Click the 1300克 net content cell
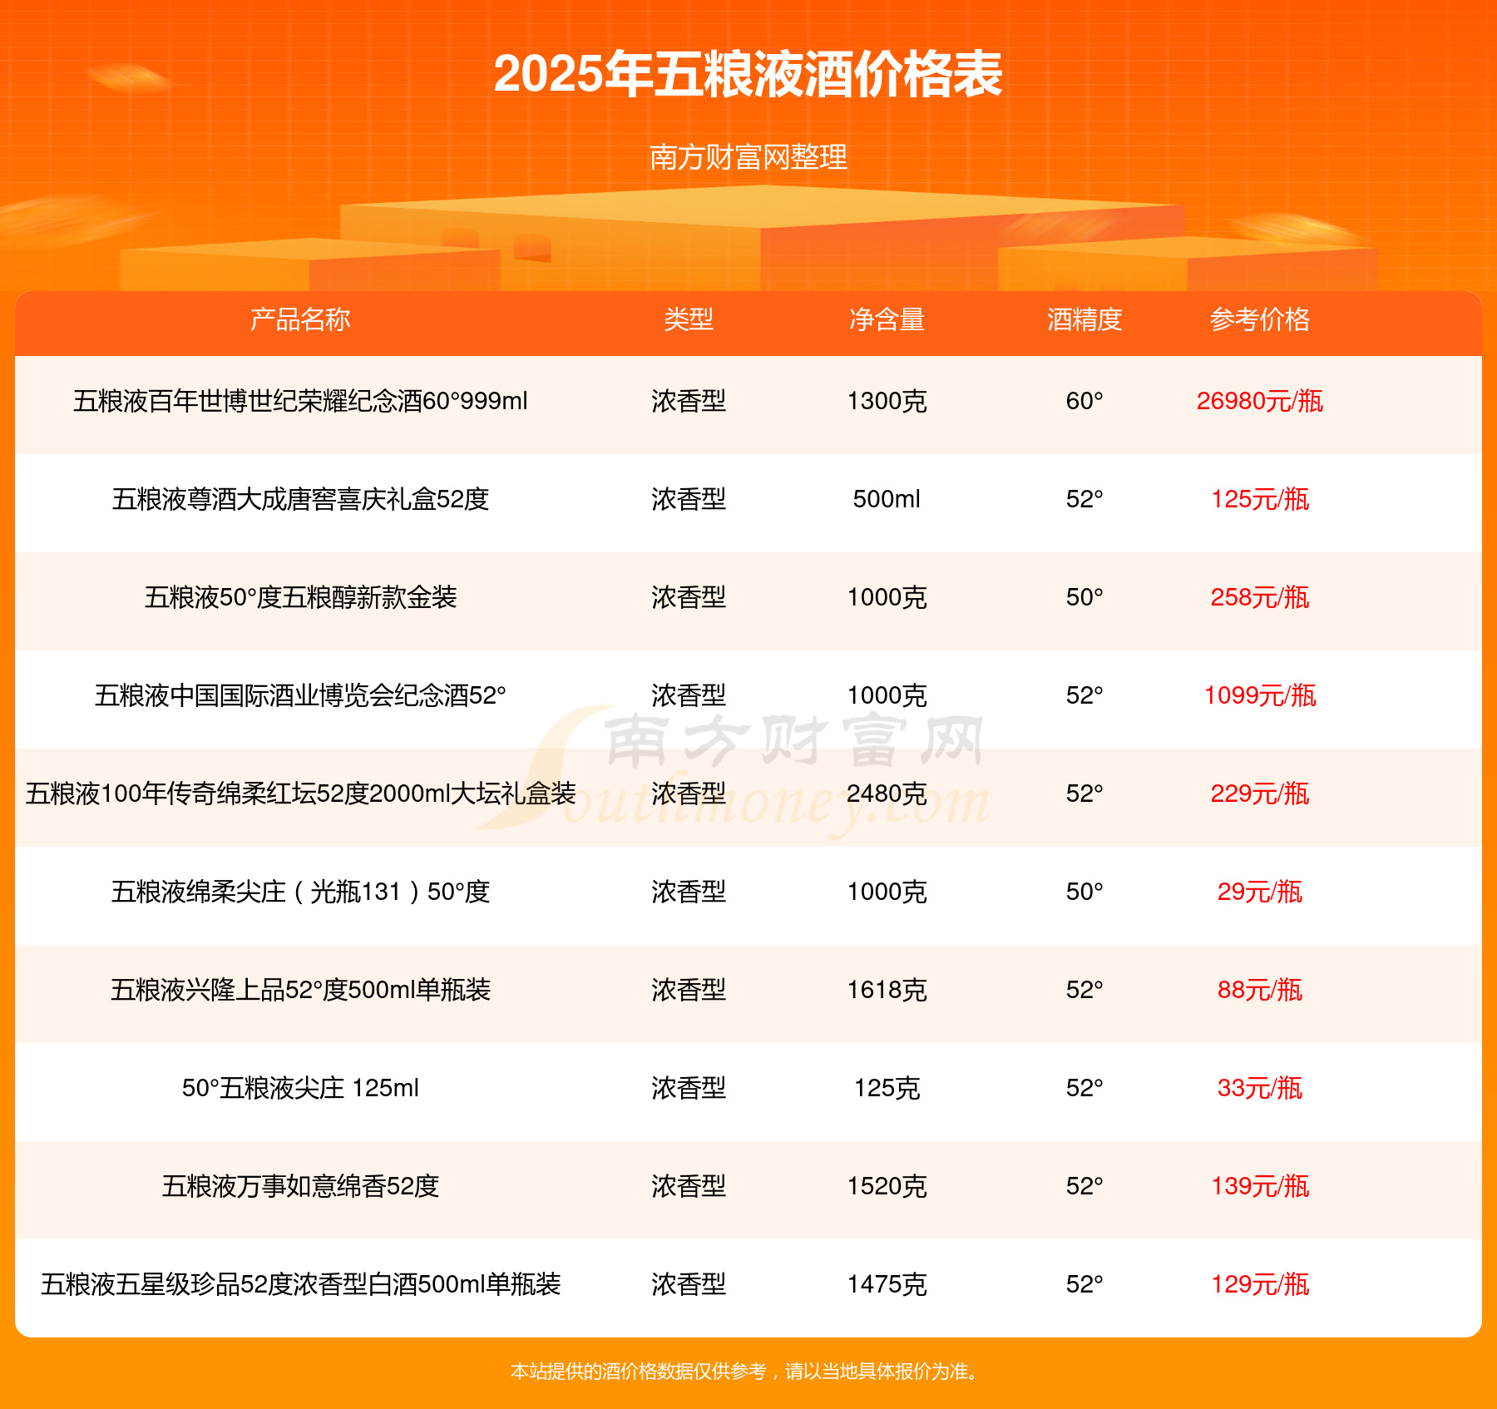 coord(887,401)
